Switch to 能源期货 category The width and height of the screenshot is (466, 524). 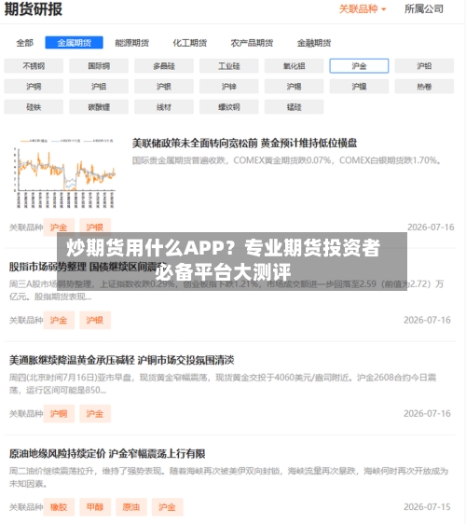coord(132,43)
